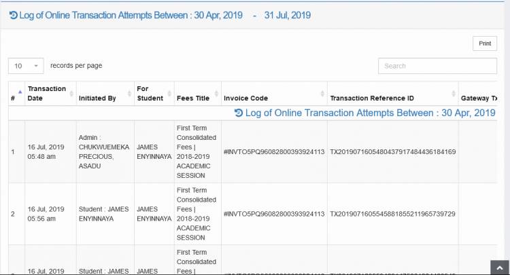Click the Fees Title cell in row 1
This screenshot has height=275, width=510.
pyautogui.click(x=196, y=152)
